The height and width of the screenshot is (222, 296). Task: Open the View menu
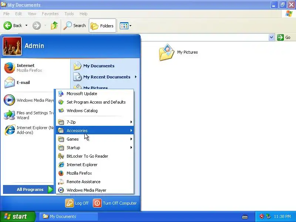click(x=32, y=14)
